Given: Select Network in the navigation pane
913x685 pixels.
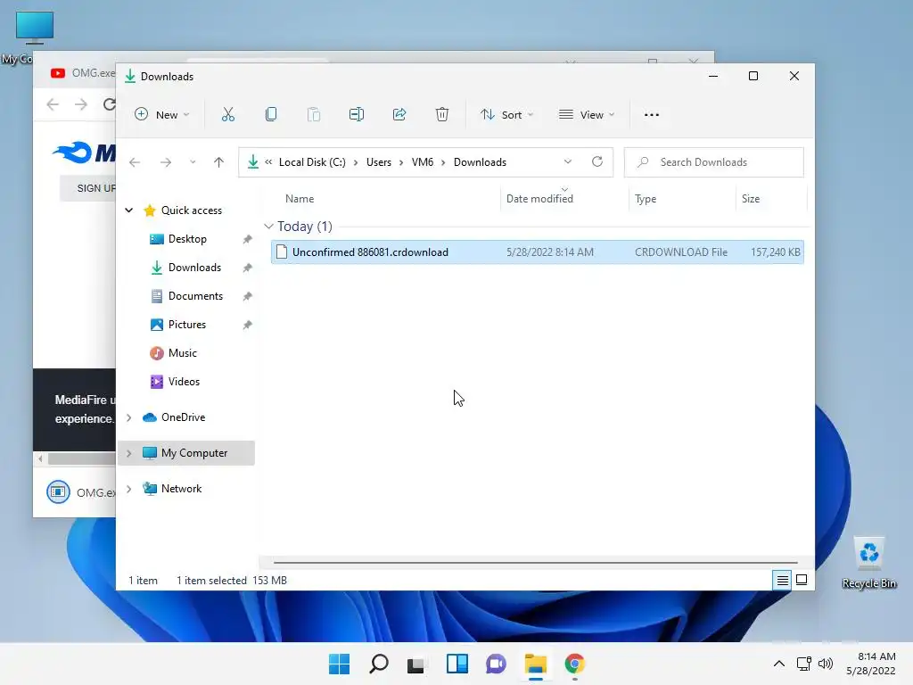Looking at the screenshot, I should [x=181, y=489].
